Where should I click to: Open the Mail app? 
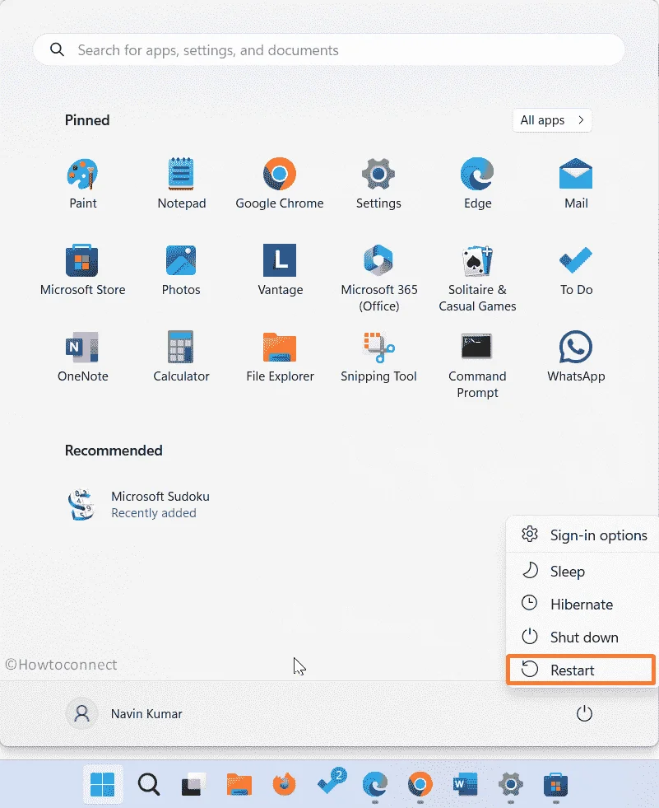(x=576, y=184)
